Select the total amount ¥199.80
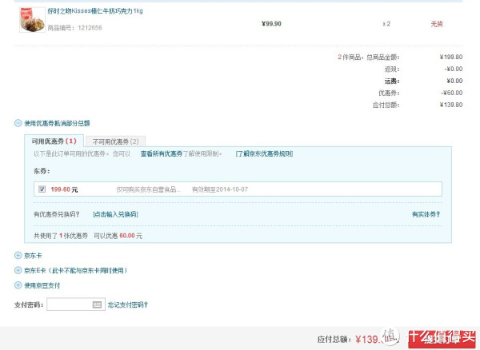Viewport: 480px width, 350px height. click(451, 58)
